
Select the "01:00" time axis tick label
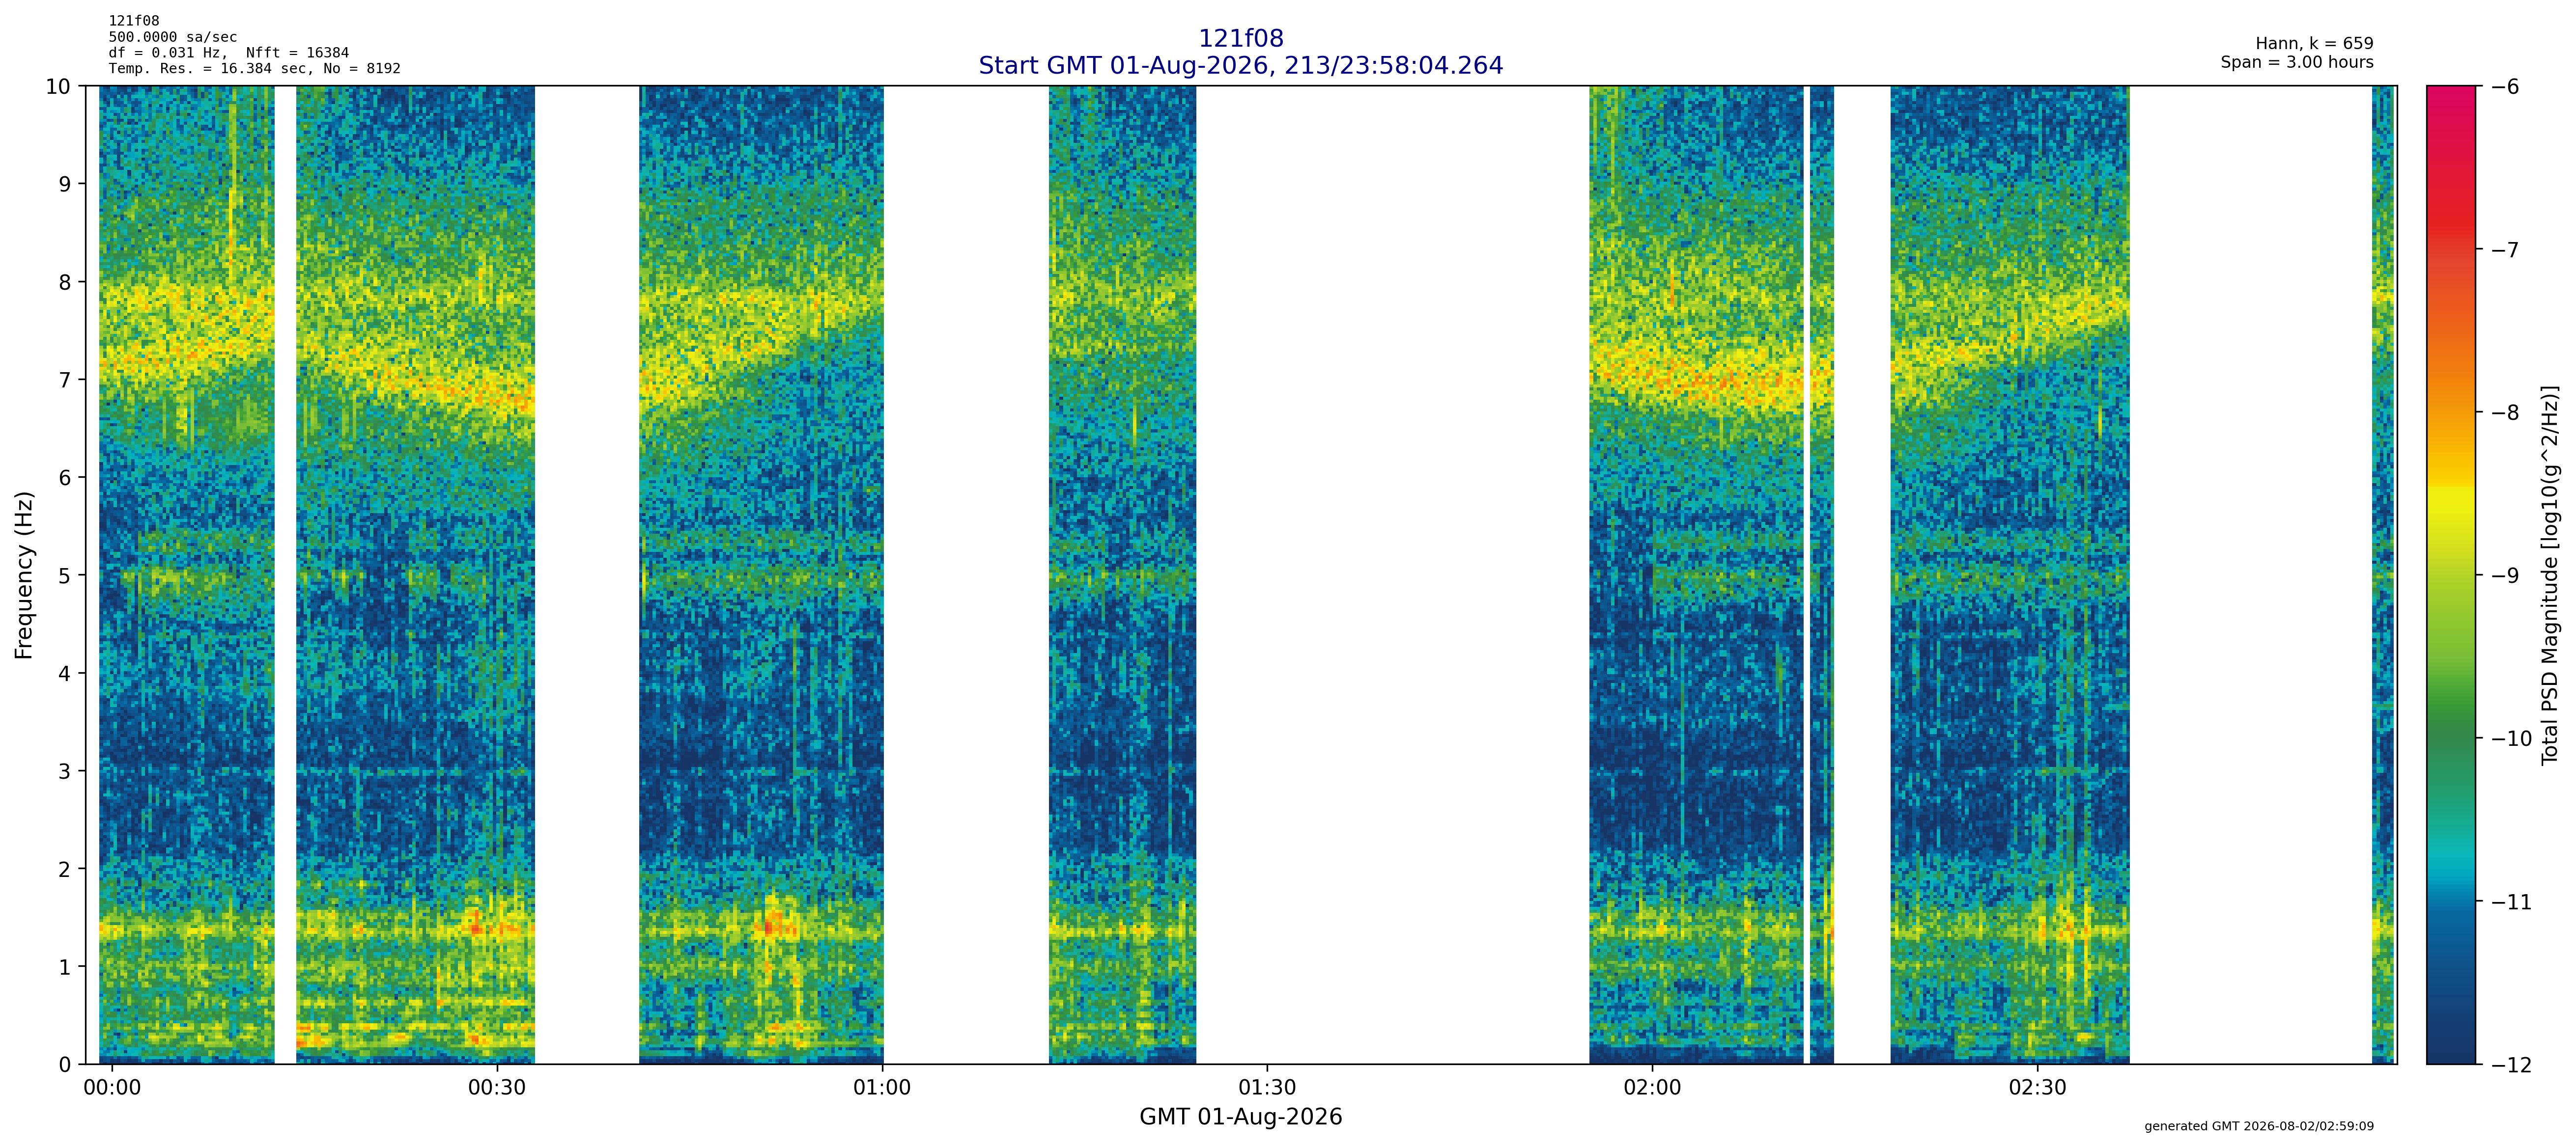coord(882,1088)
